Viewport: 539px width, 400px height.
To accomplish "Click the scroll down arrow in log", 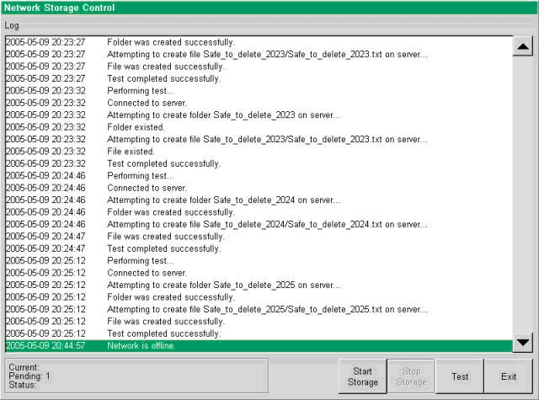I will [x=522, y=342].
